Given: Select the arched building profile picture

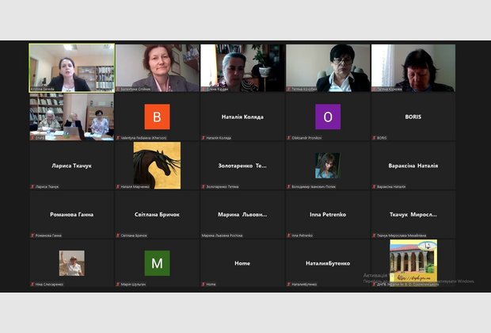Looking at the screenshot, I should [x=413, y=262].
